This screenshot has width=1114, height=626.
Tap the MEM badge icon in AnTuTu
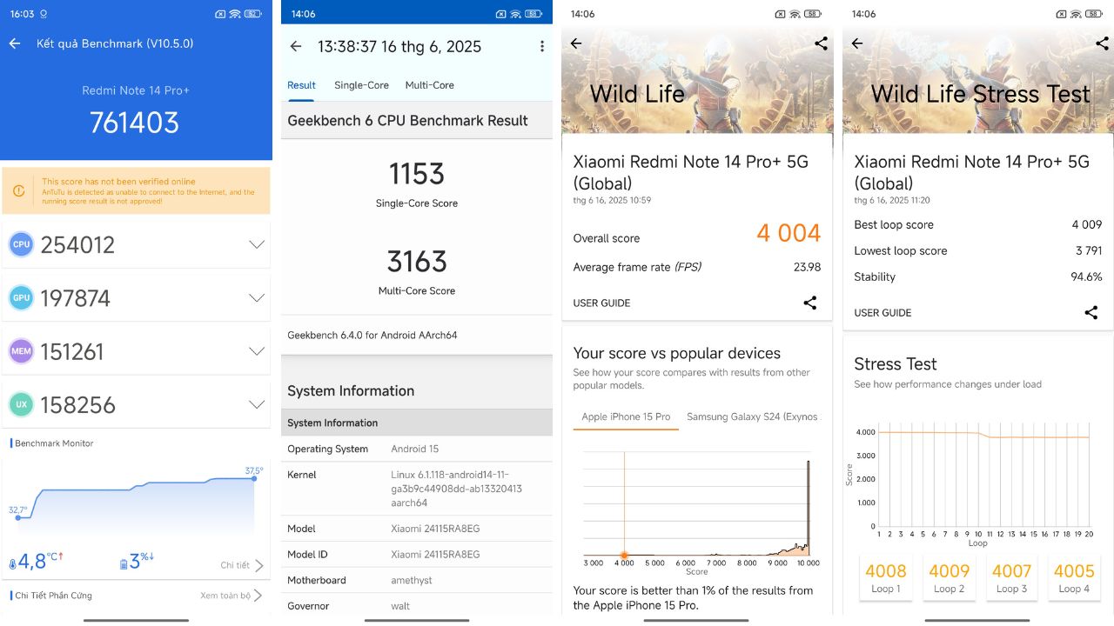22,351
